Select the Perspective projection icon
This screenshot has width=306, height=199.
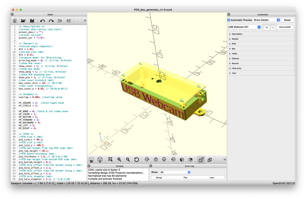coord(201,159)
